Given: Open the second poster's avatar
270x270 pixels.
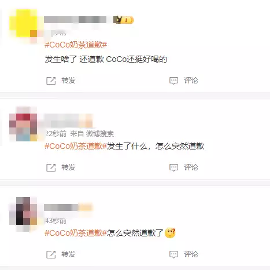Looking at the screenshot, I should (x=23, y=124).
